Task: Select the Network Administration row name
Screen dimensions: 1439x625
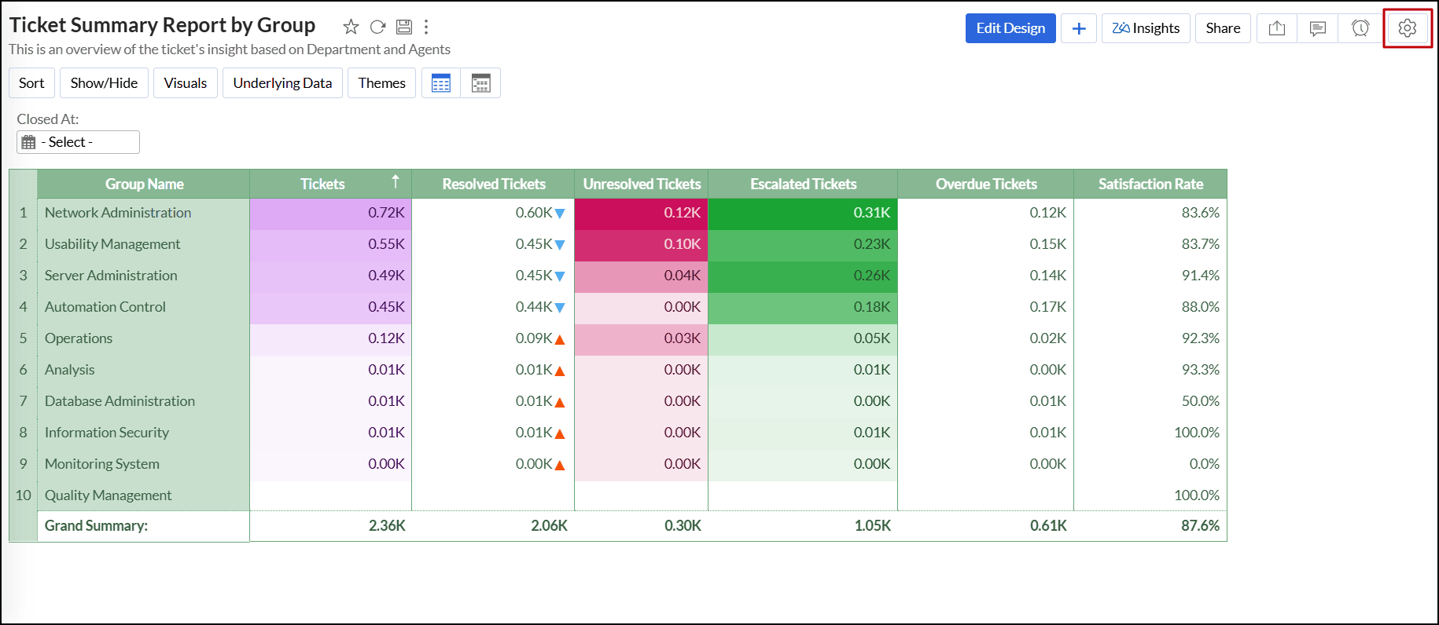Action: coord(118,213)
